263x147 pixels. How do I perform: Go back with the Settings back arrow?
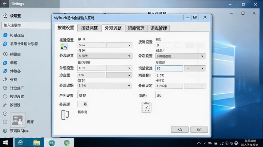(x=5, y=4)
